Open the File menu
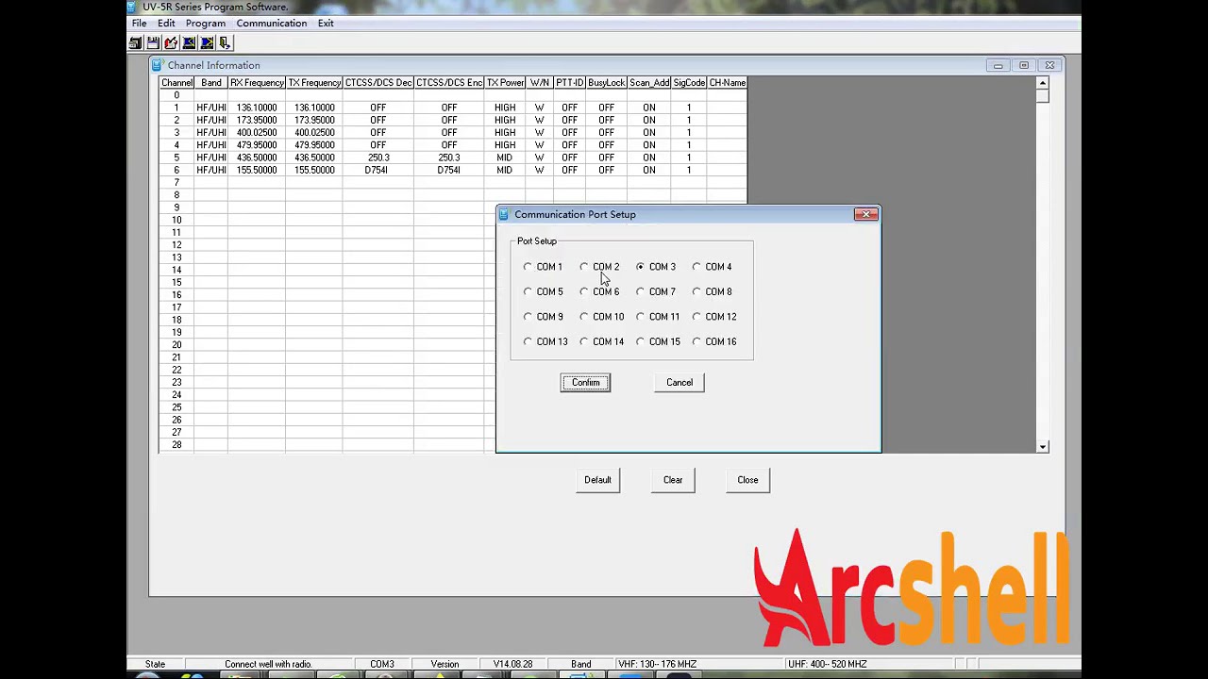 [139, 23]
